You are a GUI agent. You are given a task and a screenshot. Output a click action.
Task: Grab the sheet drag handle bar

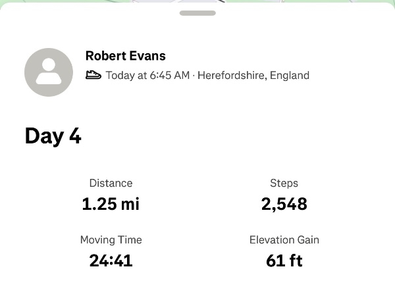click(x=197, y=12)
